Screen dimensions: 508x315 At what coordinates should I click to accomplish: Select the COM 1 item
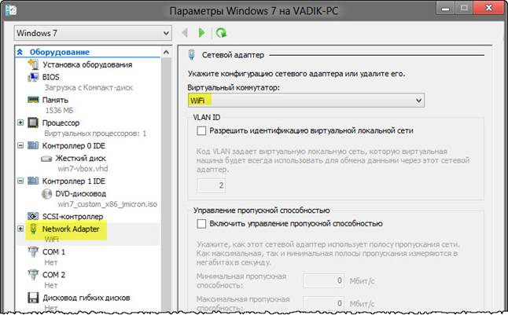53,252
